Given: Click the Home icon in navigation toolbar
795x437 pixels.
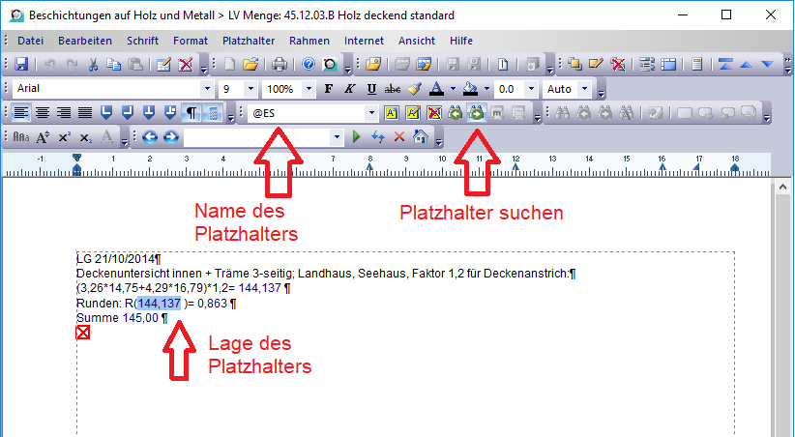Looking at the screenshot, I should point(422,137).
